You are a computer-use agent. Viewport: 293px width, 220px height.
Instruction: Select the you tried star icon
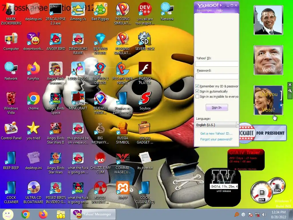33,131
